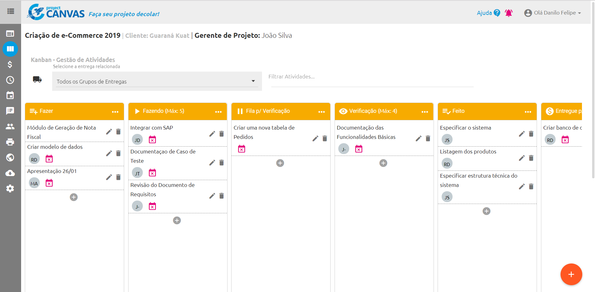Click JD avatar on Integrar com SAP
Viewport: 595px width, 292px height.
pyautogui.click(x=137, y=140)
